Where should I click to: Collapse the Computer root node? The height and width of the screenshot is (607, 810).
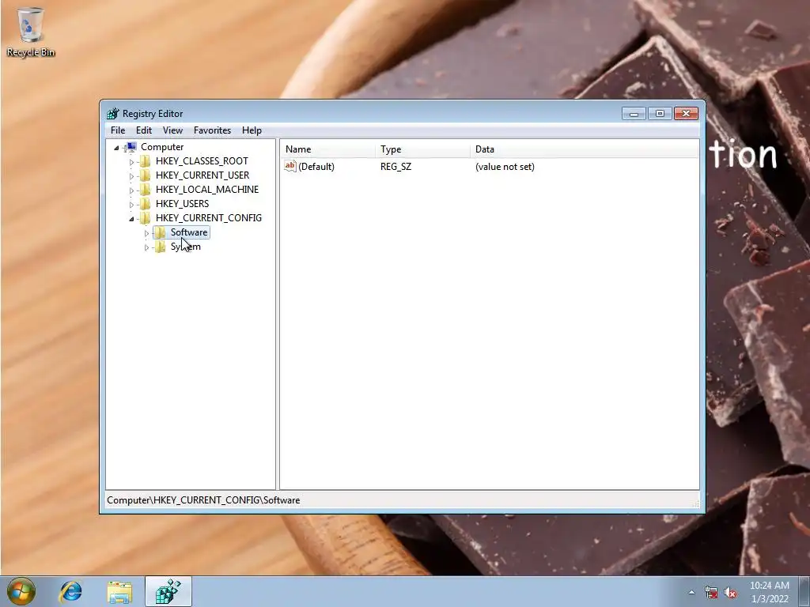(116, 148)
